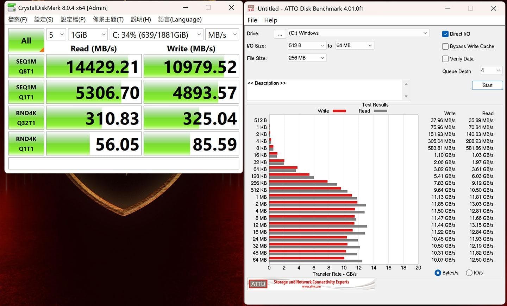Run the RND4K Q32T1 test
The height and width of the screenshot is (306, 507).
click(26, 118)
